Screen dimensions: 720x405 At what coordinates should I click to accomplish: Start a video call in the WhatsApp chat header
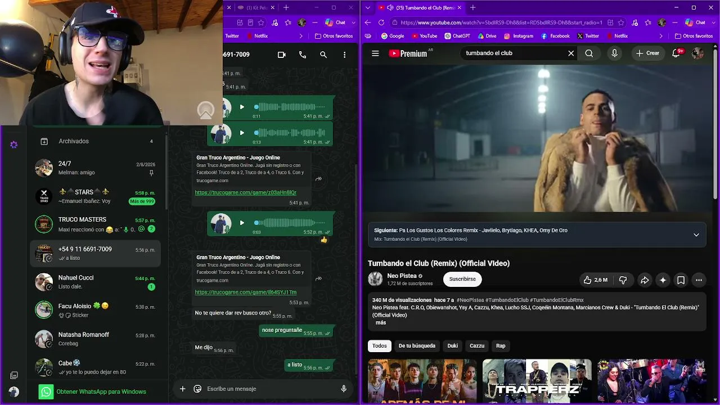click(x=282, y=55)
